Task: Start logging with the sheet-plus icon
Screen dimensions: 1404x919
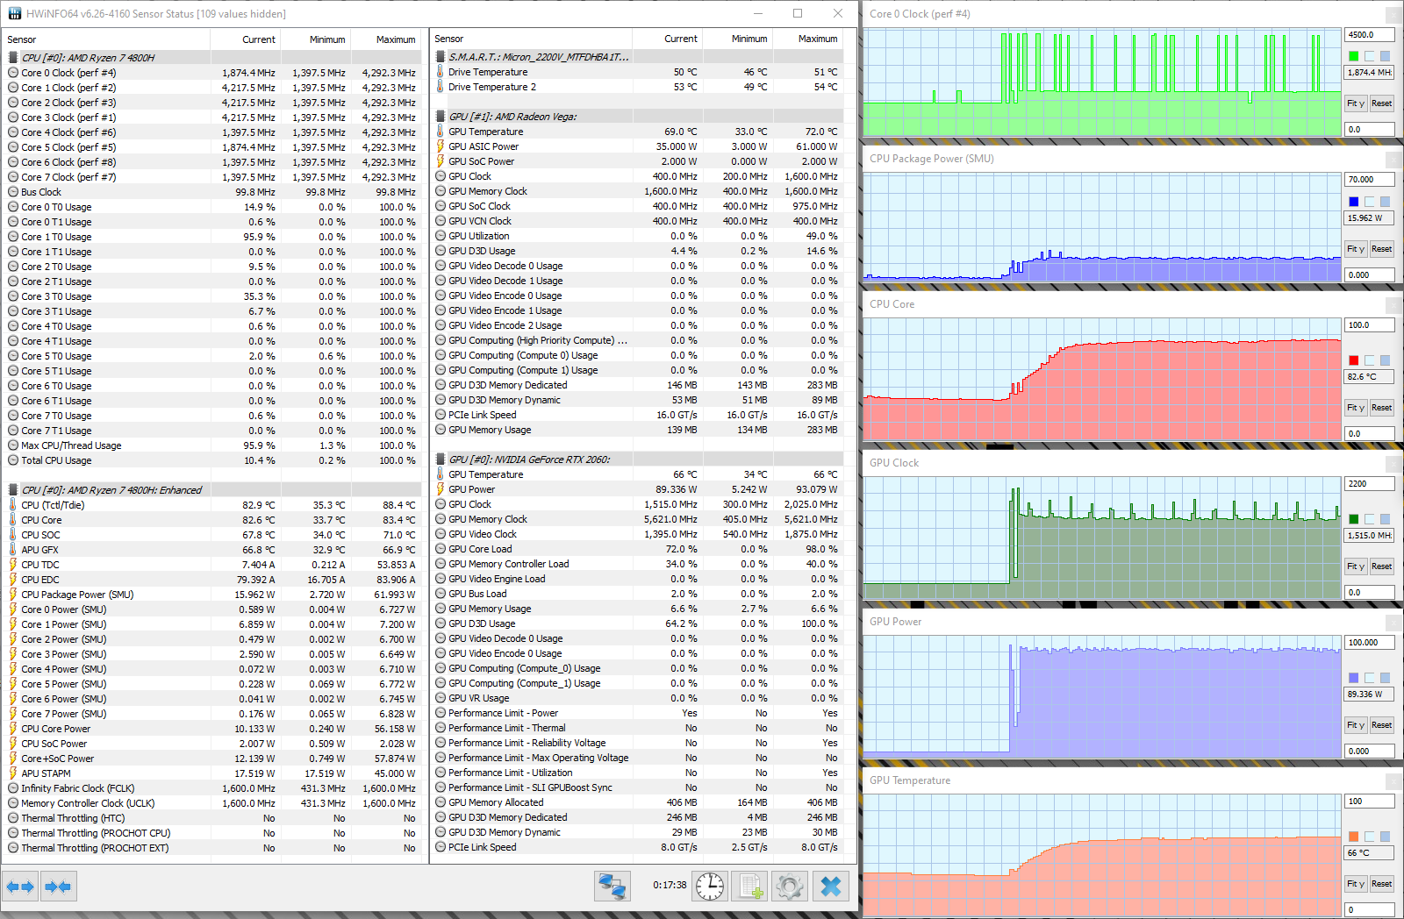Action: pyautogui.click(x=750, y=887)
